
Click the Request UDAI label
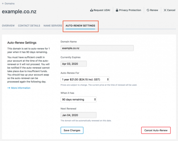coord(102,10)
